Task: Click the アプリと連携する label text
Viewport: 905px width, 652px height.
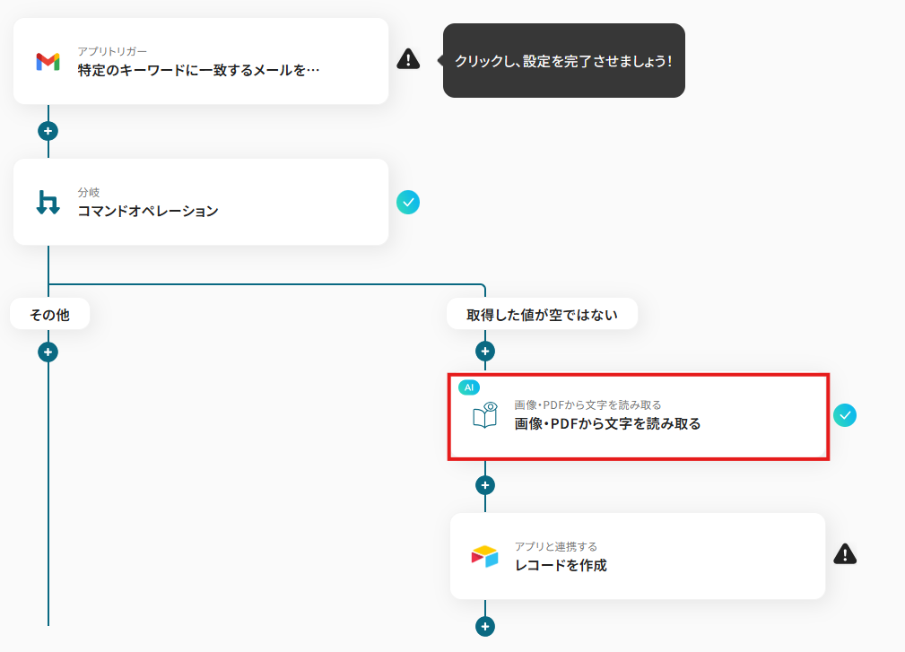Action: pyautogui.click(x=556, y=546)
